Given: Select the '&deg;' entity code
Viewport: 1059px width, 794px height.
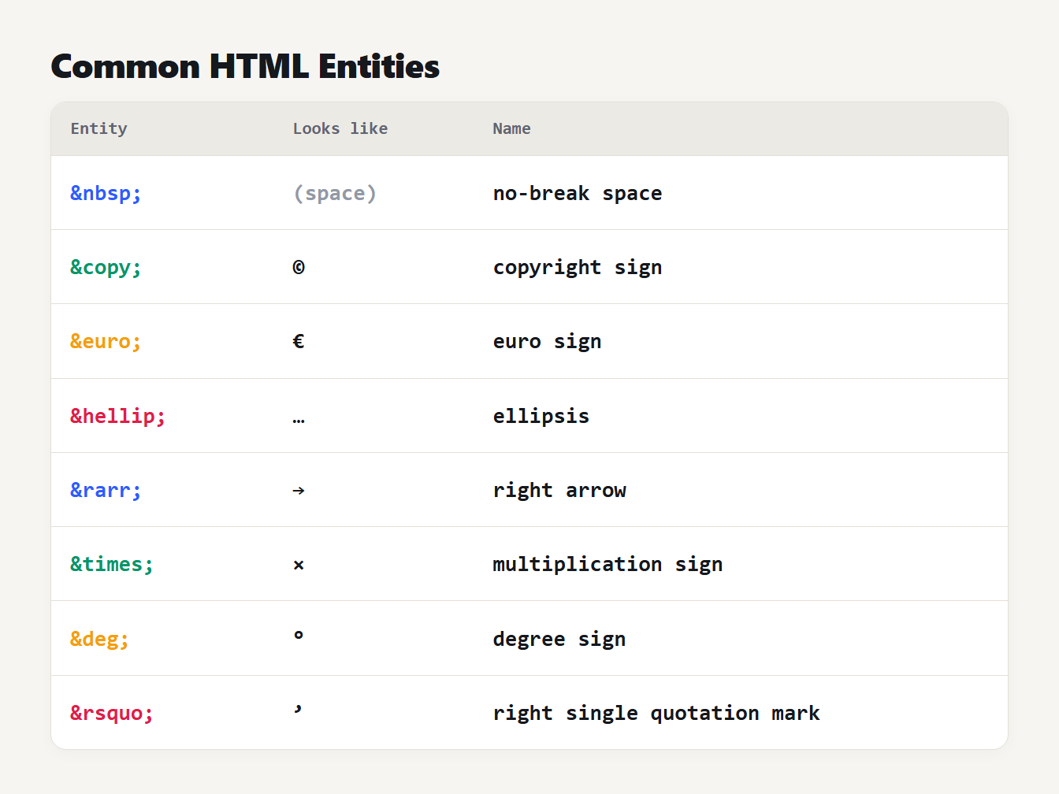Looking at the screenshot, I should pos(99,639).
